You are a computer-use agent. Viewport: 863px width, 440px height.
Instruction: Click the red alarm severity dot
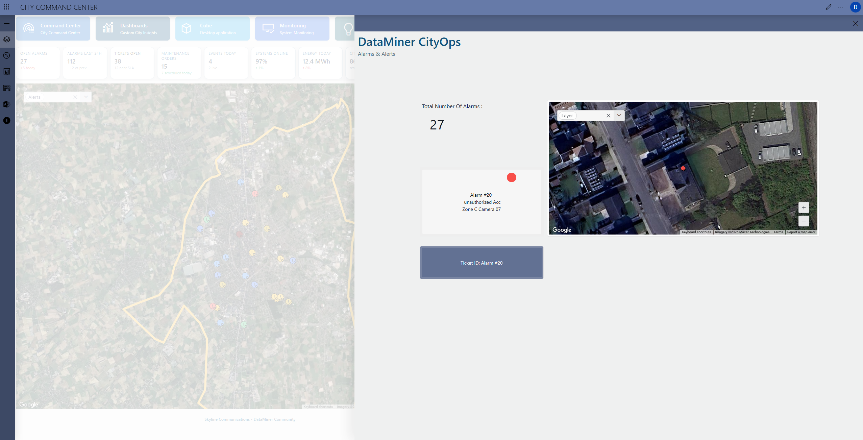click(x=511, y=177)
